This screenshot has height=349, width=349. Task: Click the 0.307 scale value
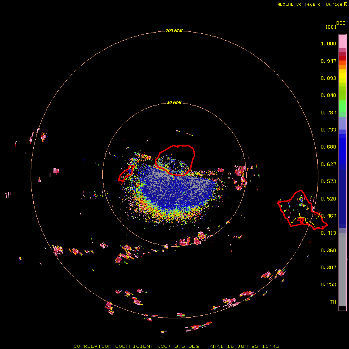tap(328, 268)
